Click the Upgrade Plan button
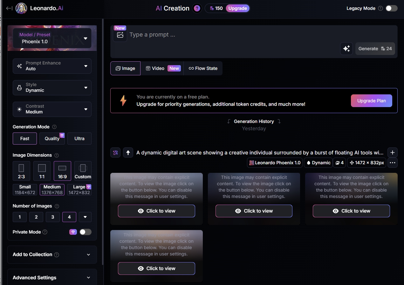Viewport: 404px width, 285px height. pyautogui.click(x=372, y=101)
